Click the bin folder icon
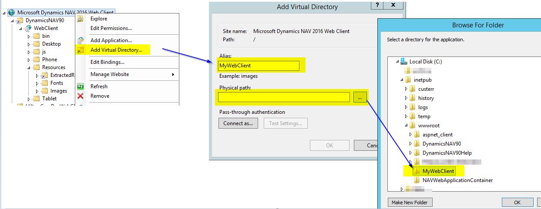This screenshot has height=209, width=541. [x=37, y=36]
